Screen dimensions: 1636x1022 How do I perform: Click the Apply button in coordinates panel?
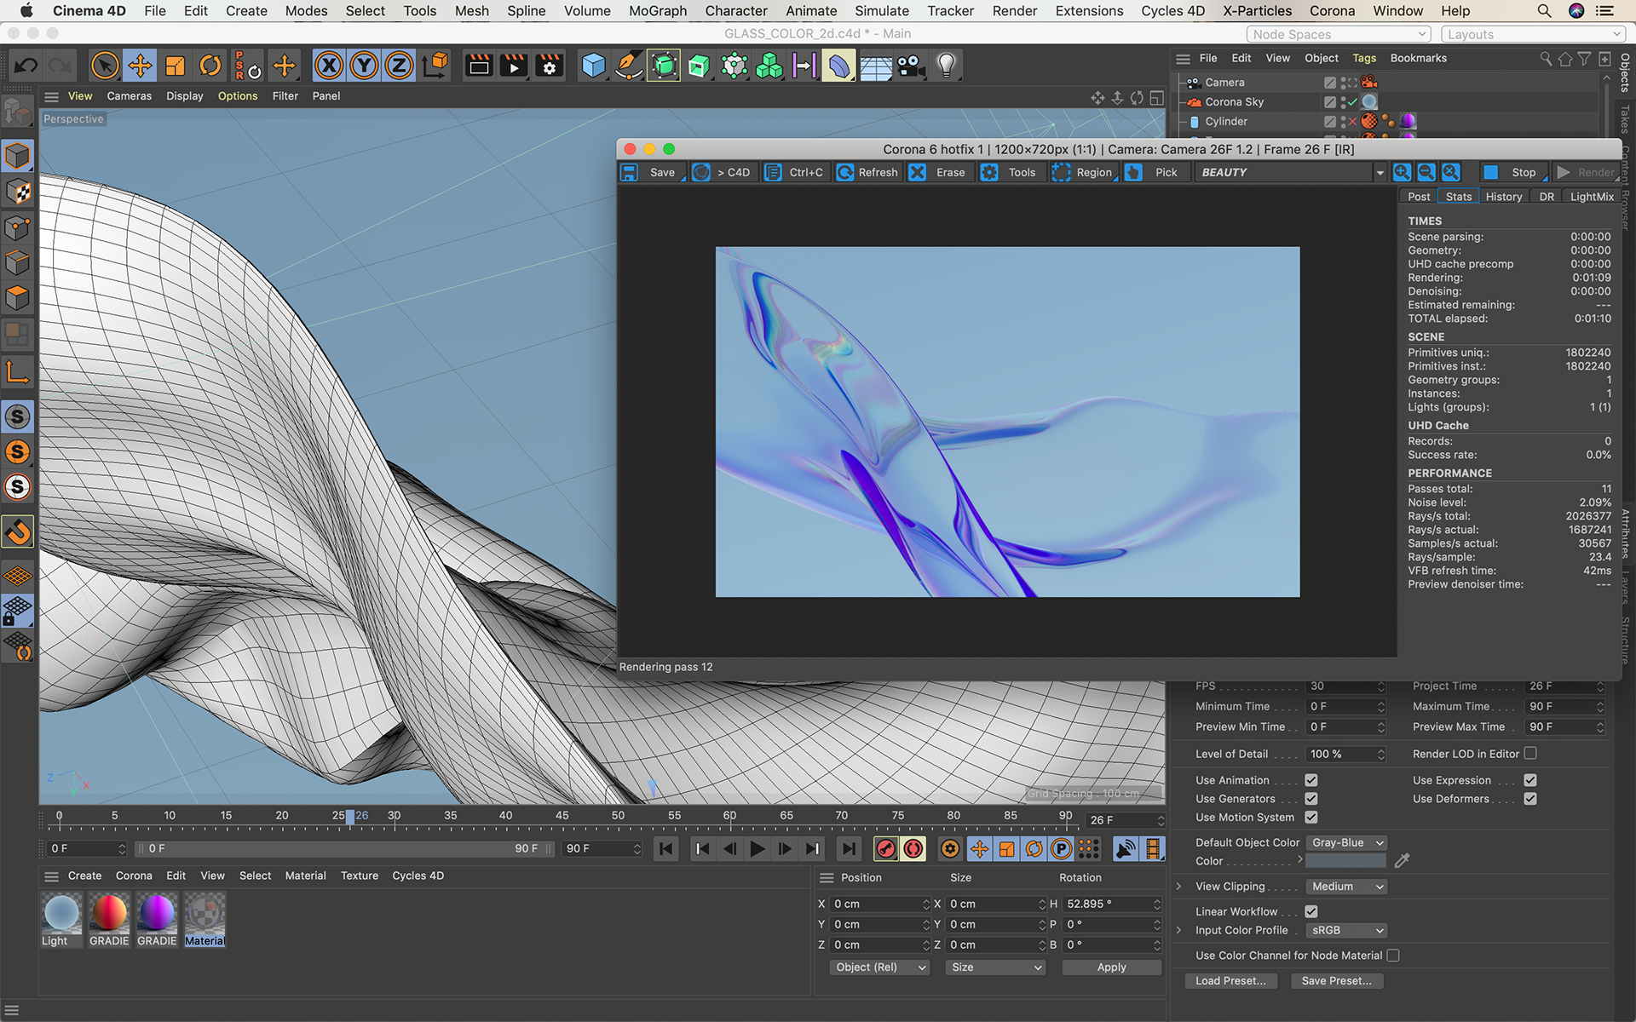click(1111, 967)
